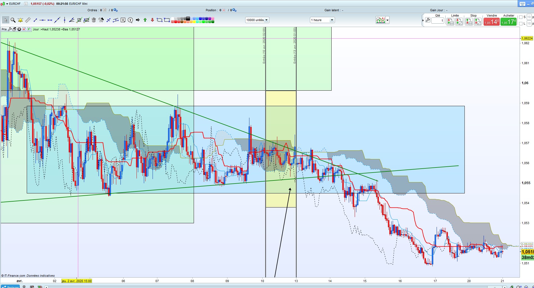Screen dimensions: 534x288
Task: Tick the S stop checkbox
Action: coord(521,17)
